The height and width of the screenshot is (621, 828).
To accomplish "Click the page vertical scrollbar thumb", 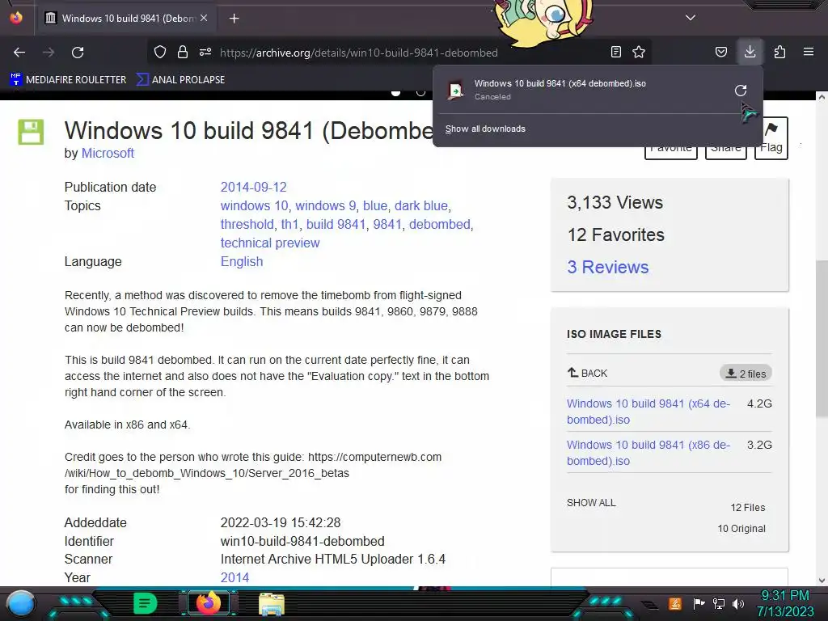I will pyautogui.click(x=822, y=338).
